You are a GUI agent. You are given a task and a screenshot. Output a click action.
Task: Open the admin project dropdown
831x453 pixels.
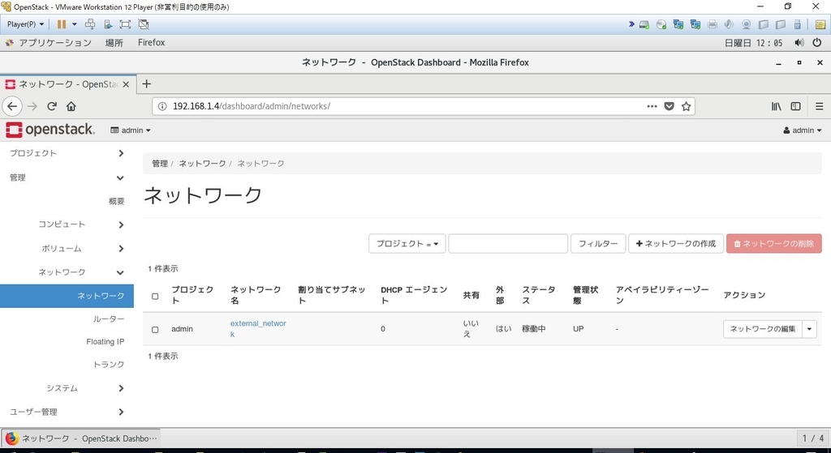(131, 130)
